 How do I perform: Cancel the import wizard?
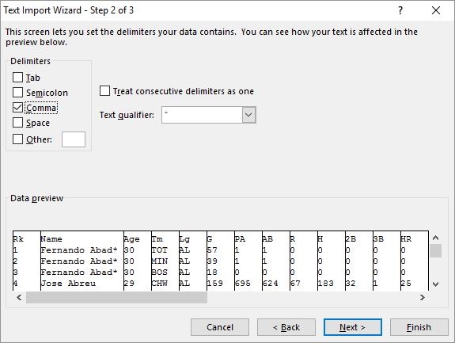coord(220,327)
